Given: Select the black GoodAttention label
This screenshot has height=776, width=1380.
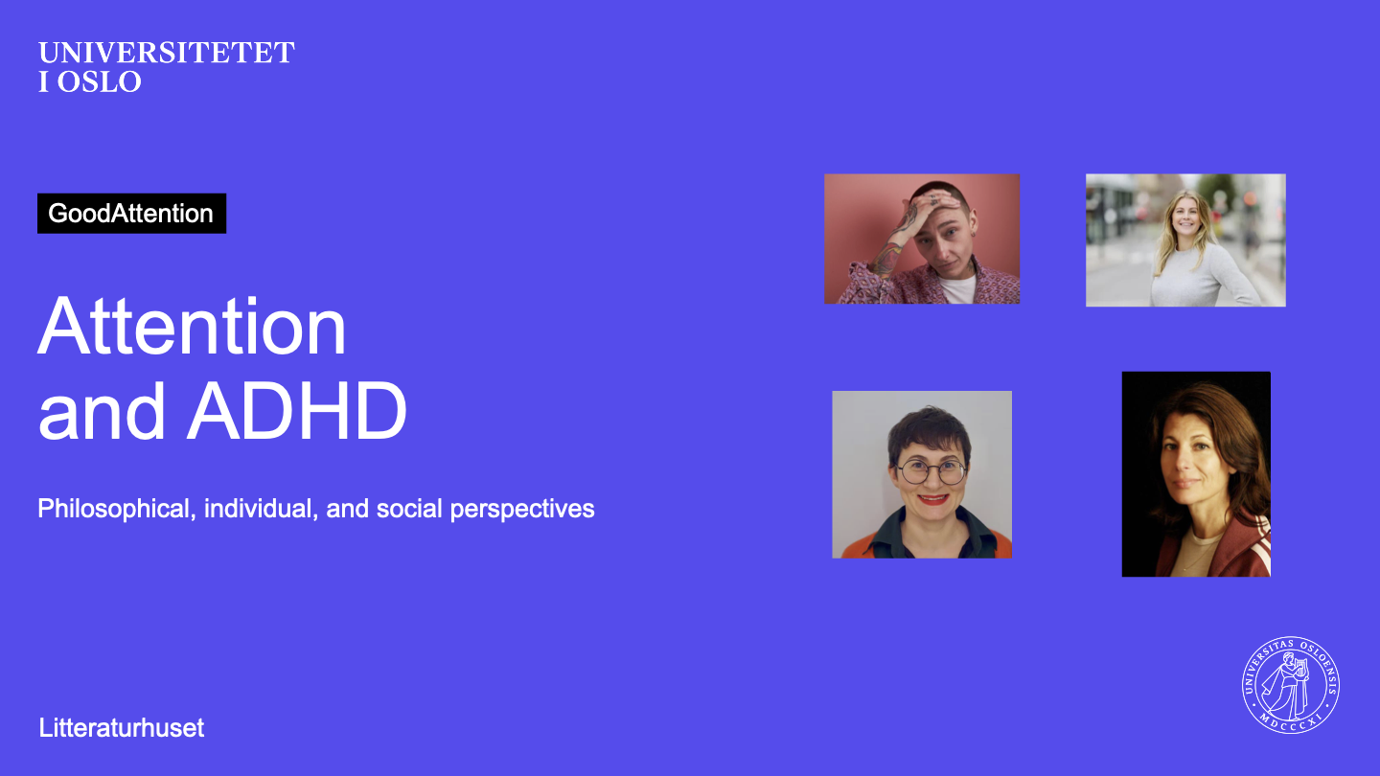Looking at the screenshot, I should pos(131,213).
